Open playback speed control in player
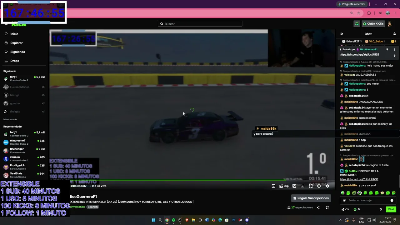Image resolution: width=400 pixels, height=225 pixels. click(x=319, y=186)
